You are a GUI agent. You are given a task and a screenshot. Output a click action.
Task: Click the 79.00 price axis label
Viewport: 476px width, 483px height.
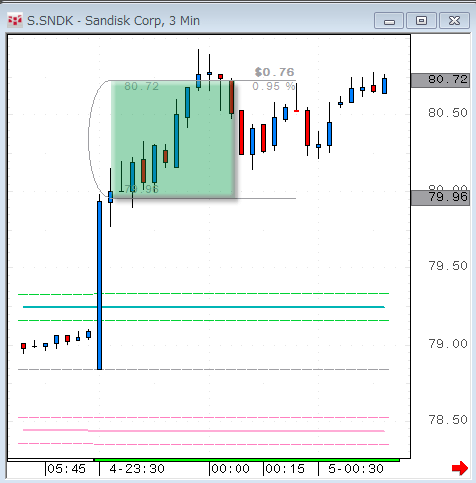point(448,344)
